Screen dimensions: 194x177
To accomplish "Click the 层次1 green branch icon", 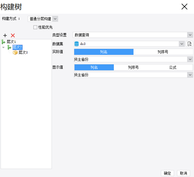I will 3,42.
